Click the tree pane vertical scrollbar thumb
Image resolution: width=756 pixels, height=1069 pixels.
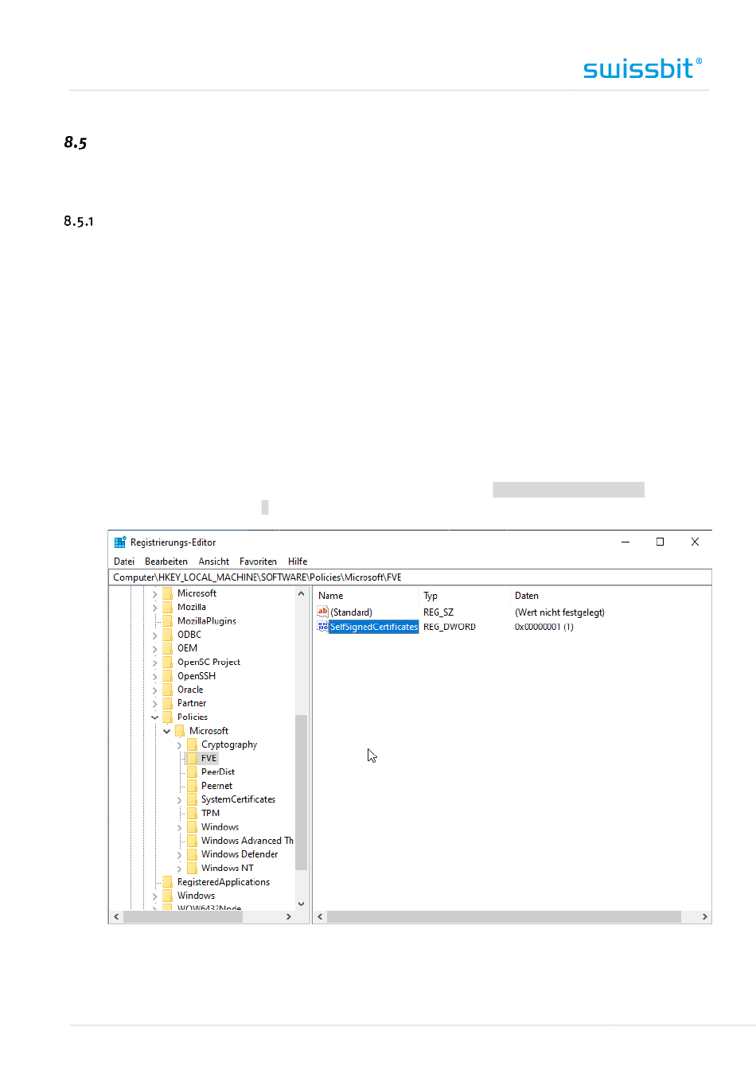[301, 792]
